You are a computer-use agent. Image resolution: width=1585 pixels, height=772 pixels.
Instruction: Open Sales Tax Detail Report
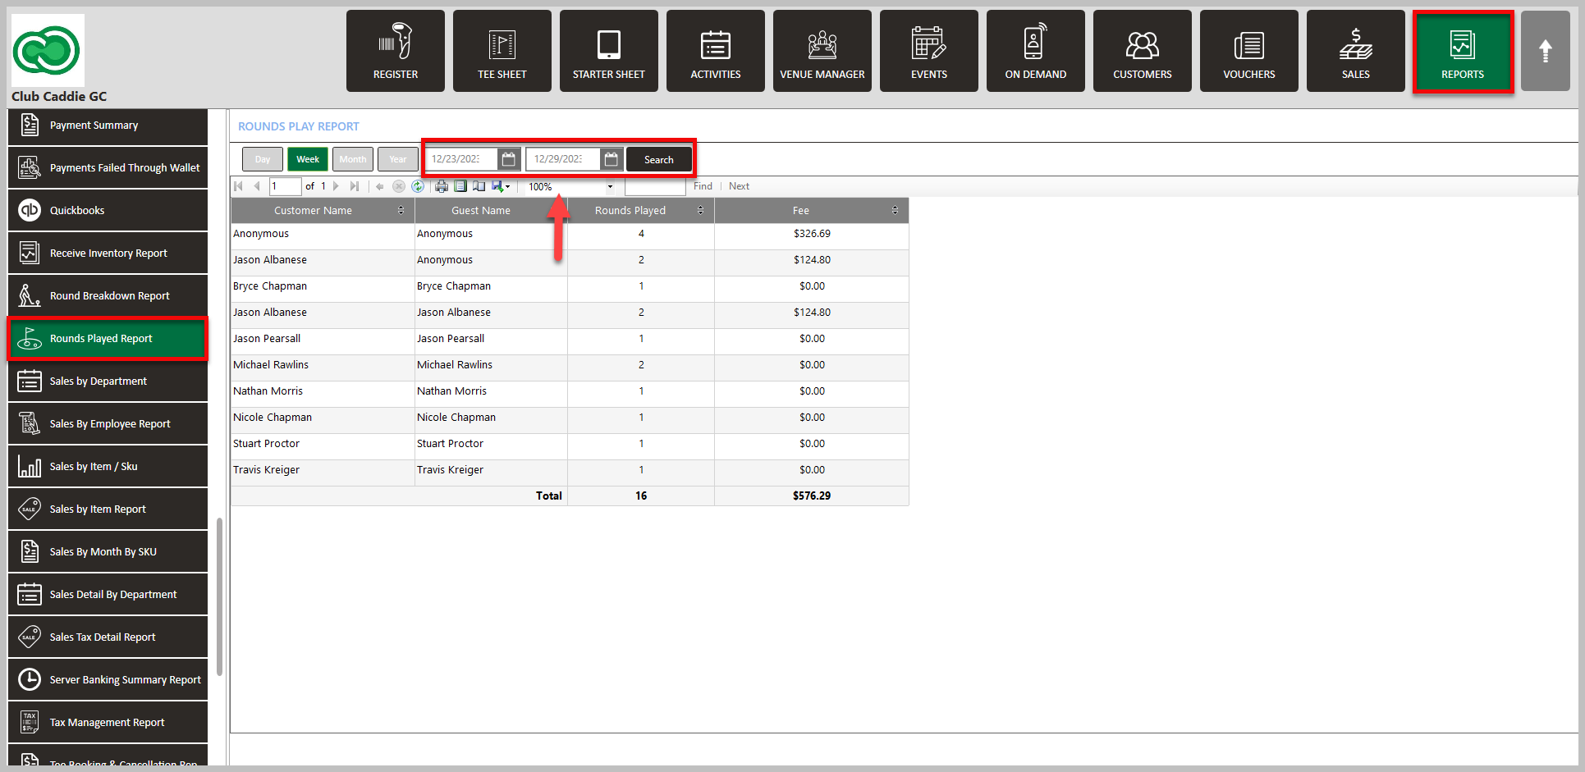108,637
